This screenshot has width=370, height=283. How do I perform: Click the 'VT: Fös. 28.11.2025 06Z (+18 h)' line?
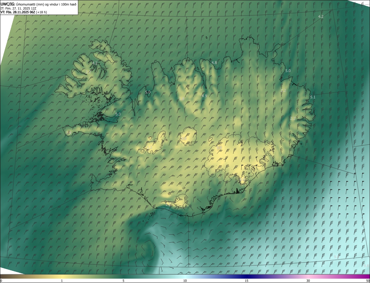coord(24,12)
